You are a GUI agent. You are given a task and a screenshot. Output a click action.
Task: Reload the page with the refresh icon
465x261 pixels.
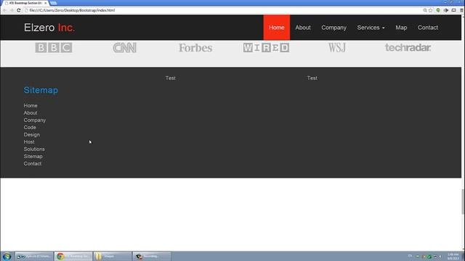(19, 10)
